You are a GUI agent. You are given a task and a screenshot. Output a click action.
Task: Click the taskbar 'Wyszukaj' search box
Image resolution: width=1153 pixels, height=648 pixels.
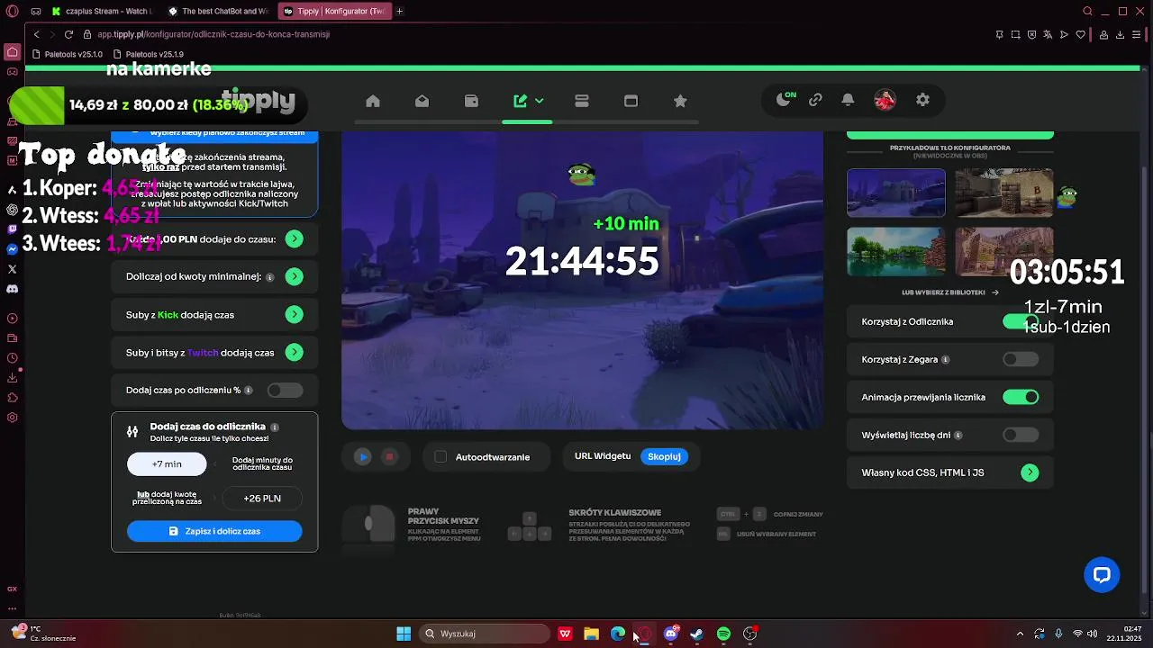tap(485, 634)
